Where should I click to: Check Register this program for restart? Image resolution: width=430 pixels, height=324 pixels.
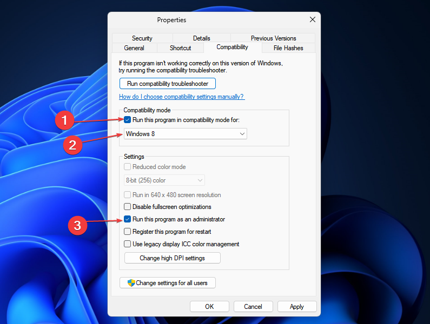128,232
